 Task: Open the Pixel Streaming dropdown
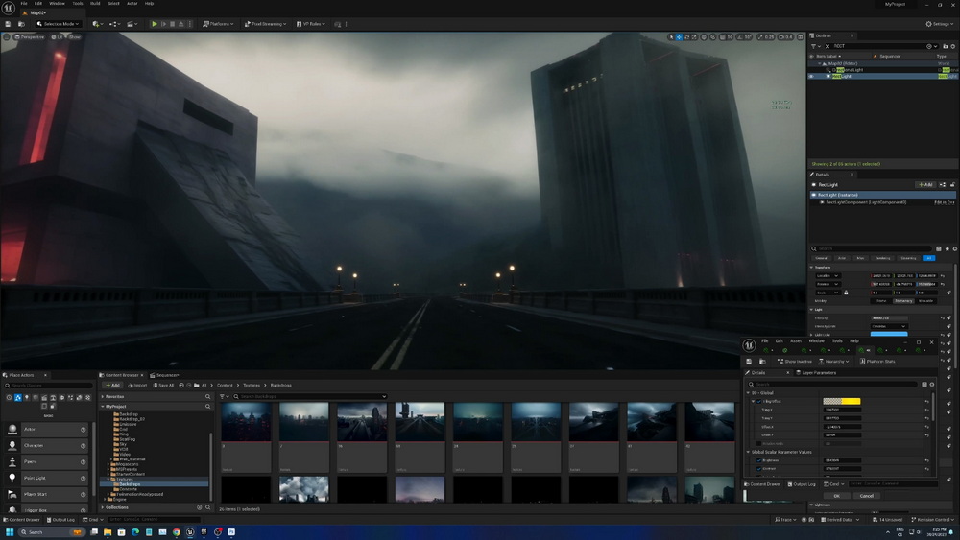click(265, 24)
